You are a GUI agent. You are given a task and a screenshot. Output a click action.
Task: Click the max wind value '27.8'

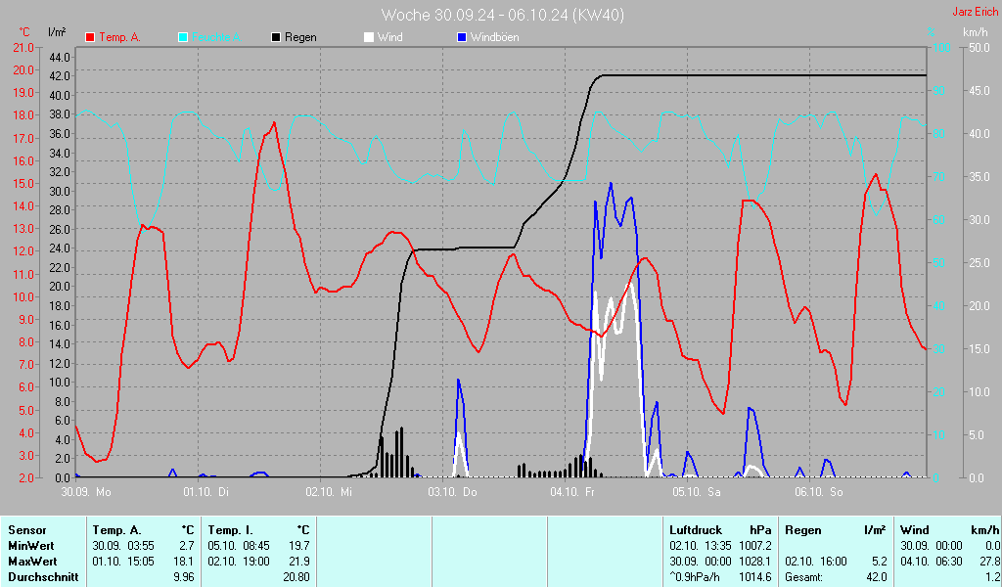pyautogui.click(x=990, y=562)
